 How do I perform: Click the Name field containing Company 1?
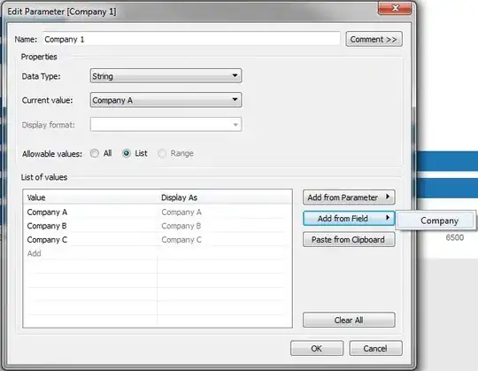coord(191,39)
